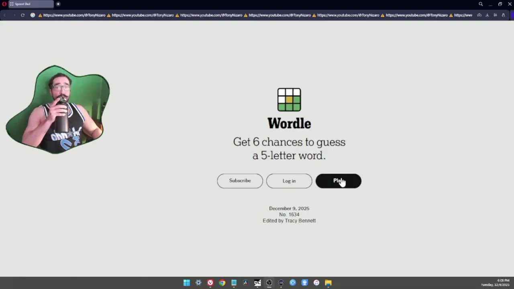
Task: Open the blue sync circle taskbar icon
Action: pos(293,283)
